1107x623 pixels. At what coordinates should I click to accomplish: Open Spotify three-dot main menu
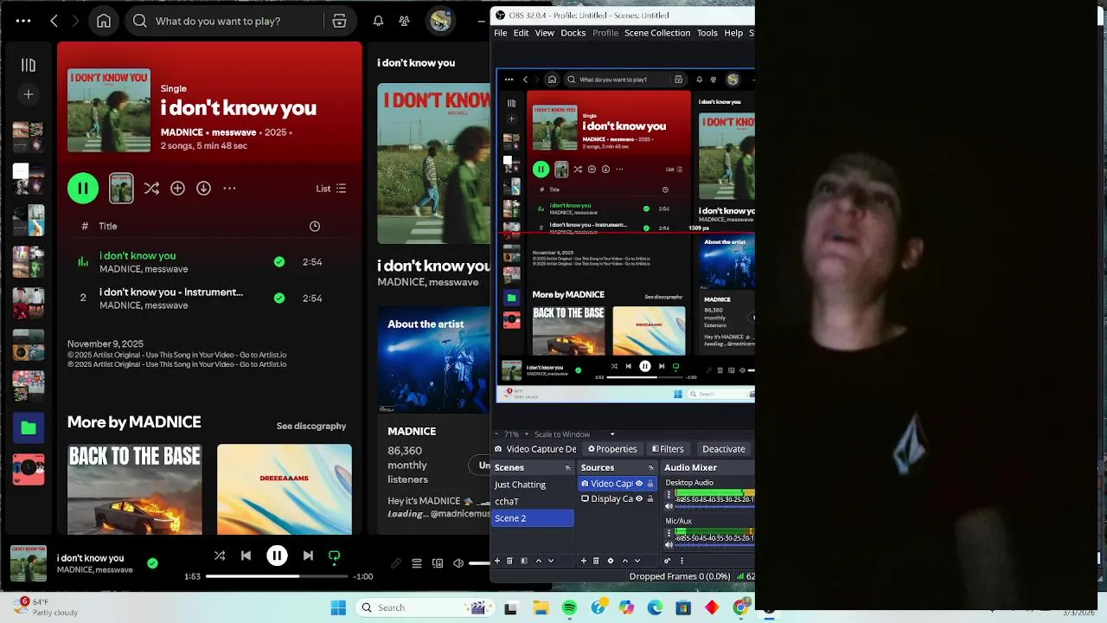23,21
